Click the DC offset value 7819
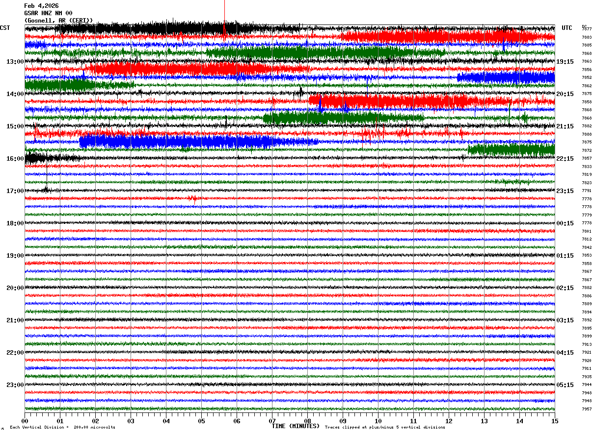This screenshot has height=434, width=594. [x=587, y=175]
